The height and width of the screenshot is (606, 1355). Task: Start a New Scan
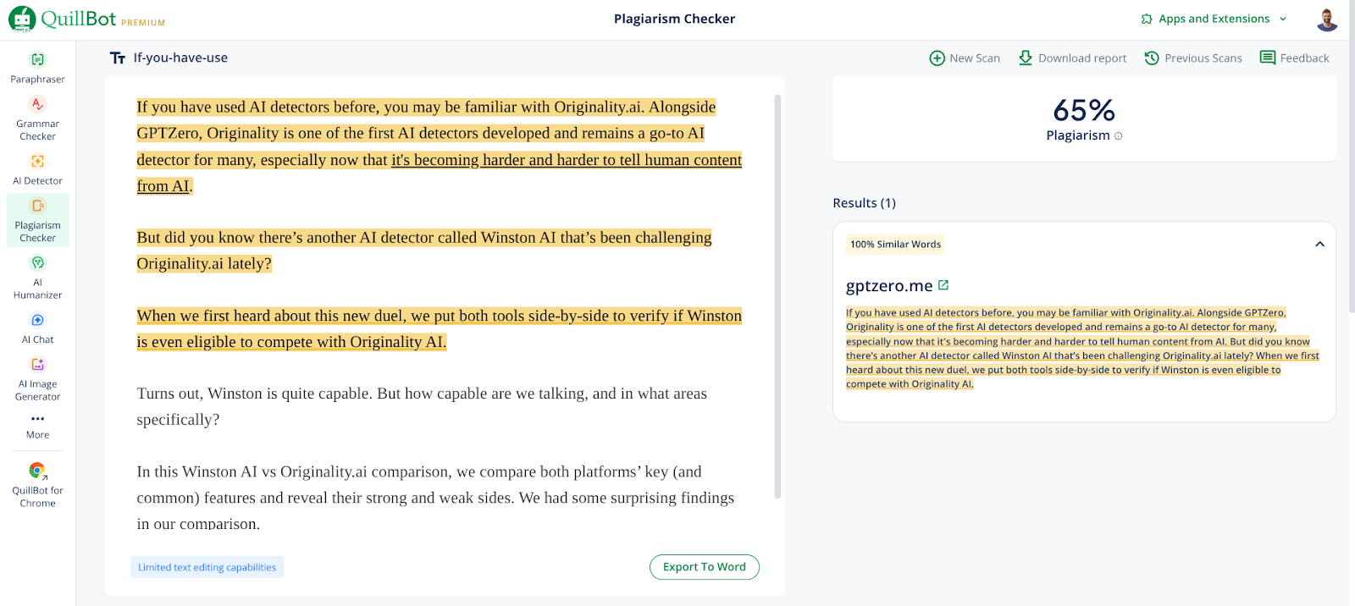(x=965, y=58)
